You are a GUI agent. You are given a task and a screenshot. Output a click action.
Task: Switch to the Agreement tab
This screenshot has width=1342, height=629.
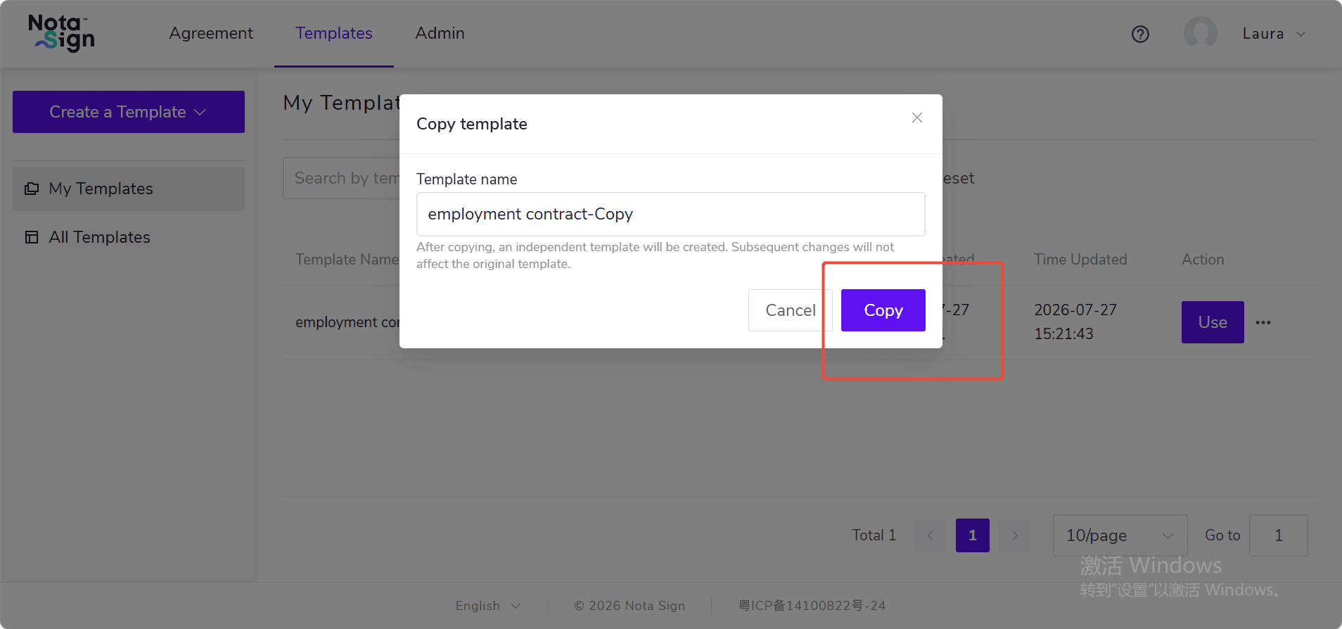(211, 33)
